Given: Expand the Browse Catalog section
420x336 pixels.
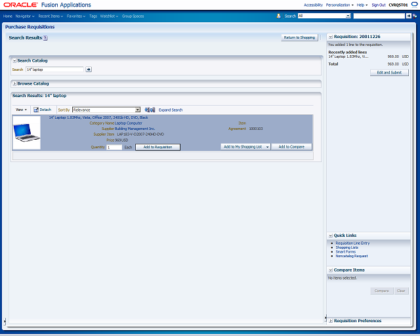Looking at the screenshot, I should click(x=14, y=83).
